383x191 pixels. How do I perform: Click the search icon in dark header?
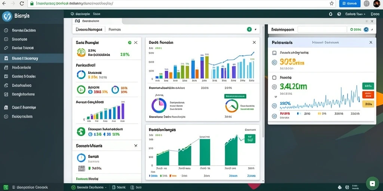(72, 14)
